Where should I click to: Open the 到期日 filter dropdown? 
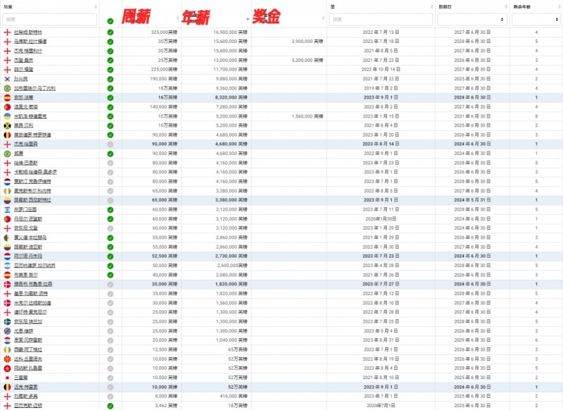pos(472,20)
